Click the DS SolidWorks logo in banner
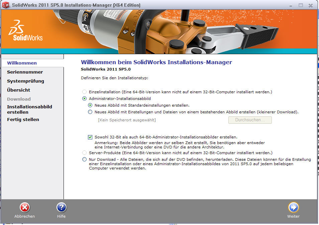This screenshot has width=319, height=225. (25, 30)
